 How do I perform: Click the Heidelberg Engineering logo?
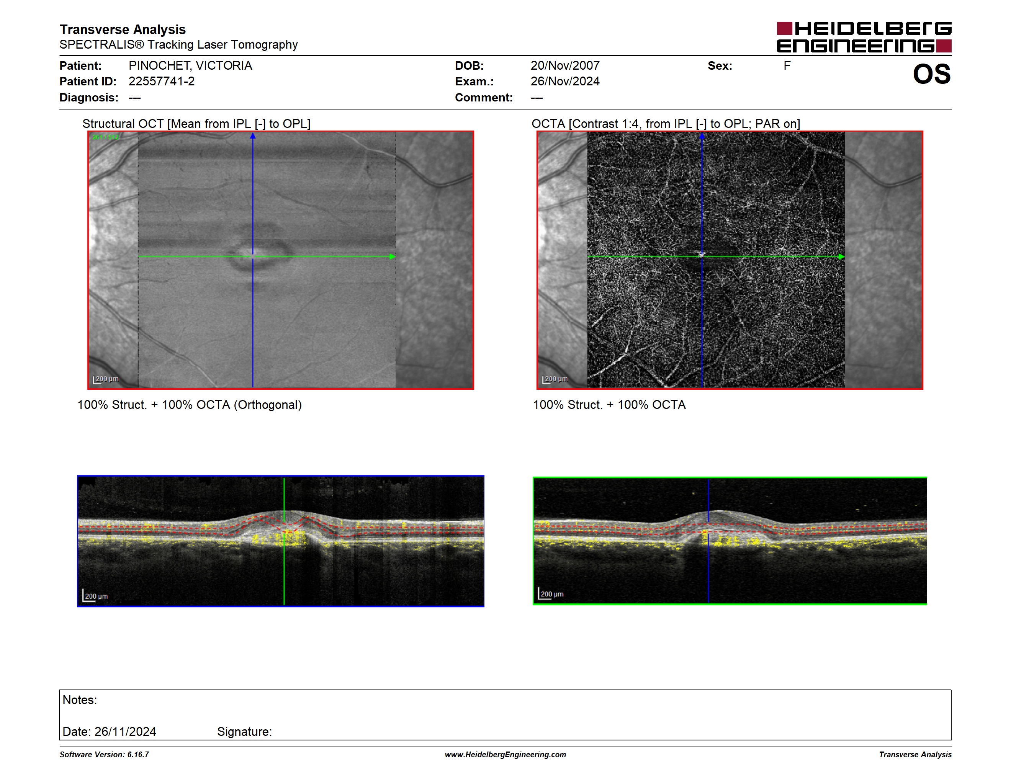pos(864,37)
